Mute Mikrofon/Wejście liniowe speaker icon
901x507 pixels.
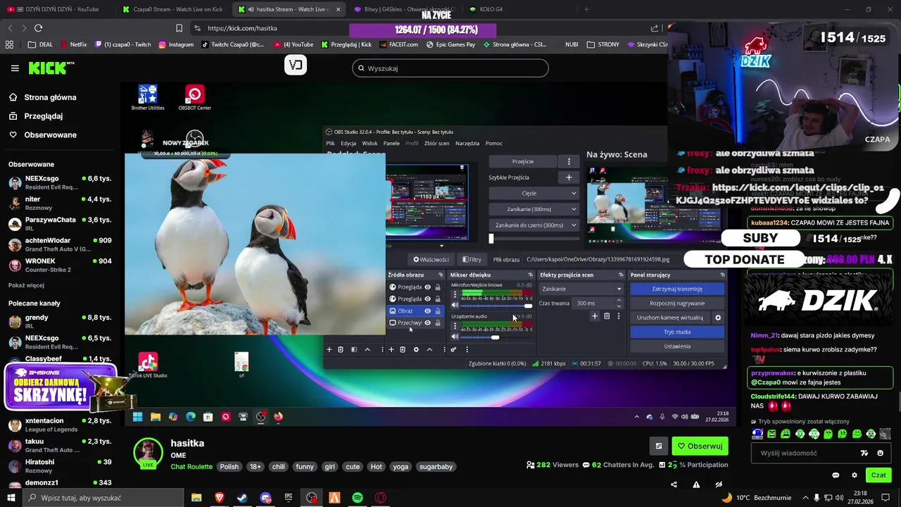(x=455, y=305)
